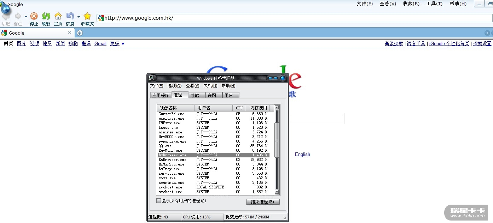This screenshot has width=493, height=223.
Task: Click the Restore (恢复) undo icon
Action: [x=70, y=16]
